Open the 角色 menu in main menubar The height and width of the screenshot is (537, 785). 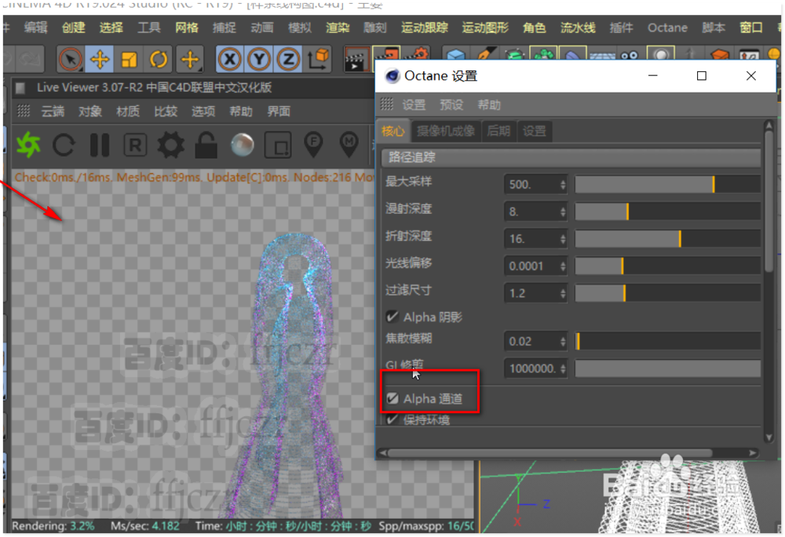tap(534, 27)
